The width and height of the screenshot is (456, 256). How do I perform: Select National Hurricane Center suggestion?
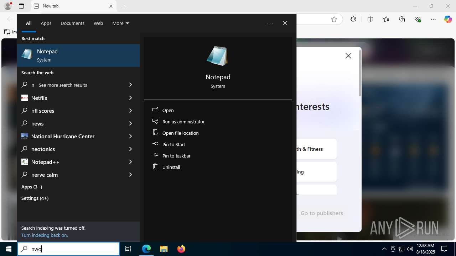pos(70,136)
